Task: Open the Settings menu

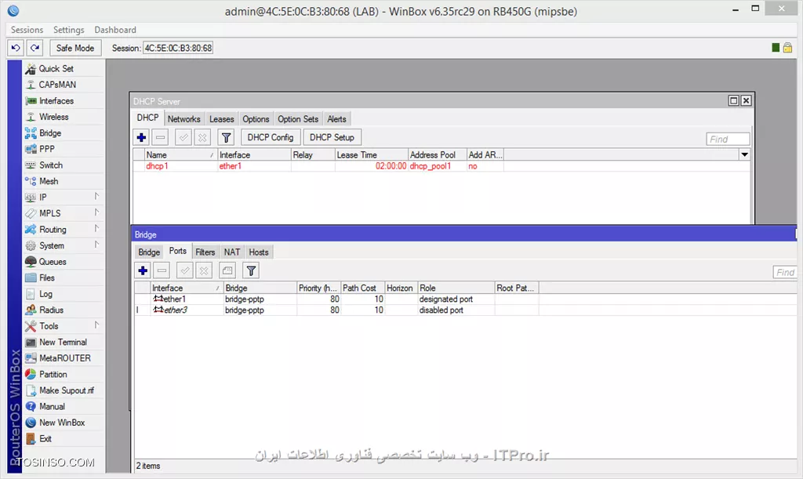Action: 69,30
